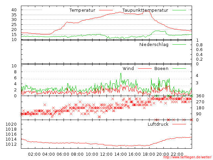Click the 1016 pressure axis value
This screenshot has height=160, width=213.
pyautogui.click(x=11, y=134)
